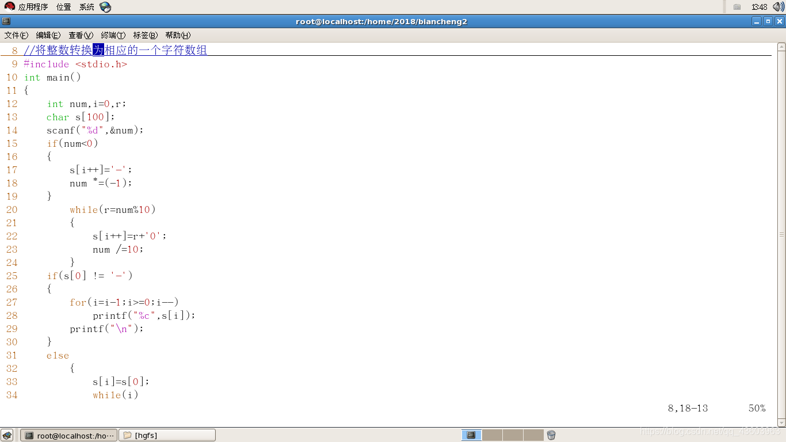The height and width of the screenshot is (442, 786).
Task: Switch to the first workspace in switcher
Action: [x=471, y=435]
